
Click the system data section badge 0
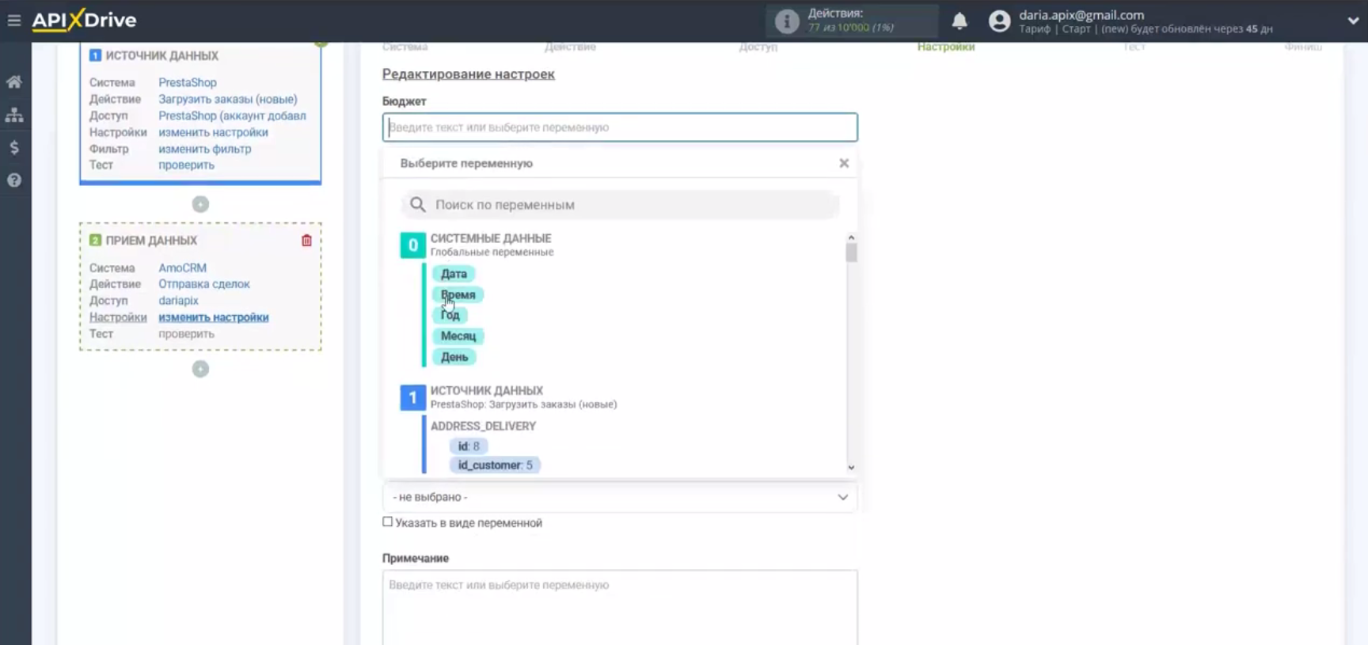tap(412, 245)
